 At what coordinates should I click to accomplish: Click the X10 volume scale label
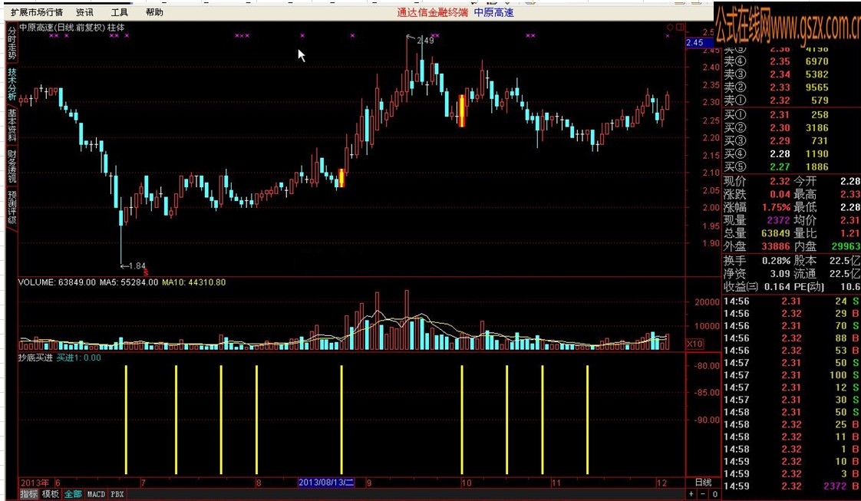[694, 344]
